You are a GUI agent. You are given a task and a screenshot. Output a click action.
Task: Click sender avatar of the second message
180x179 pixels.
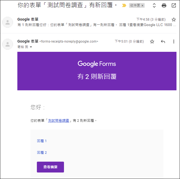(x=8, y=44)
